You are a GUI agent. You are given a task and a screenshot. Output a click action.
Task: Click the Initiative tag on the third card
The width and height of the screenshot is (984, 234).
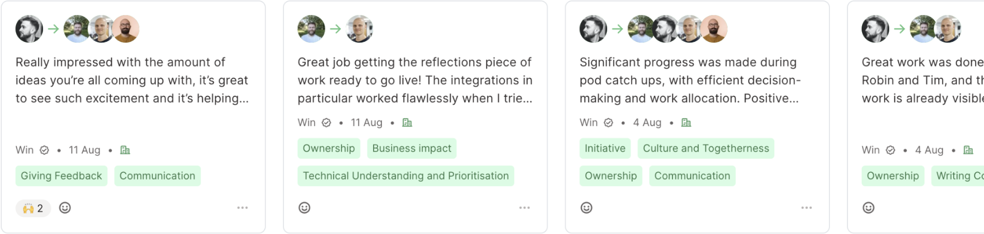(x=605, y=148)
